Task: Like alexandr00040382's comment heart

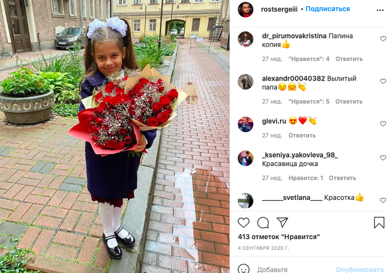Action: (383, 81)
